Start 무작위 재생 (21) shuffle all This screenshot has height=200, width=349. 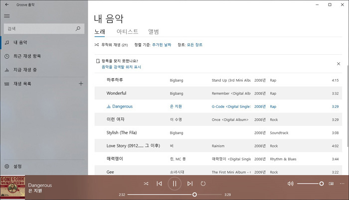[x=111, y=45]
